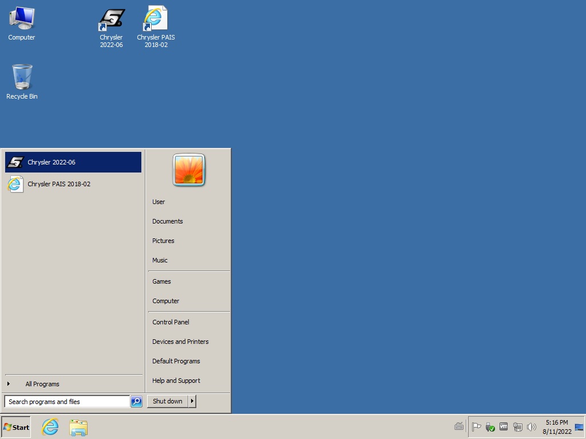Click the Search programs and files box
586x439 pixels.
pos(67,402)
